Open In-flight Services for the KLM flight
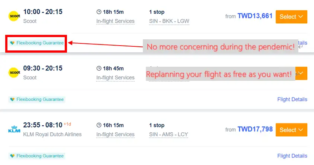Image resolution: width=314 pixels, height=165 pixels. [115, 135]
